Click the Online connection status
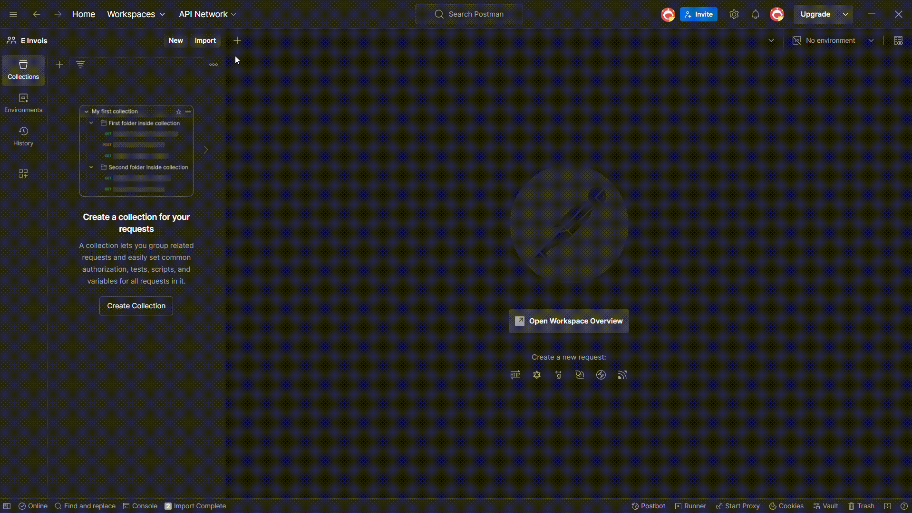The height and width of the screenshot is (513, 912). 33,506
